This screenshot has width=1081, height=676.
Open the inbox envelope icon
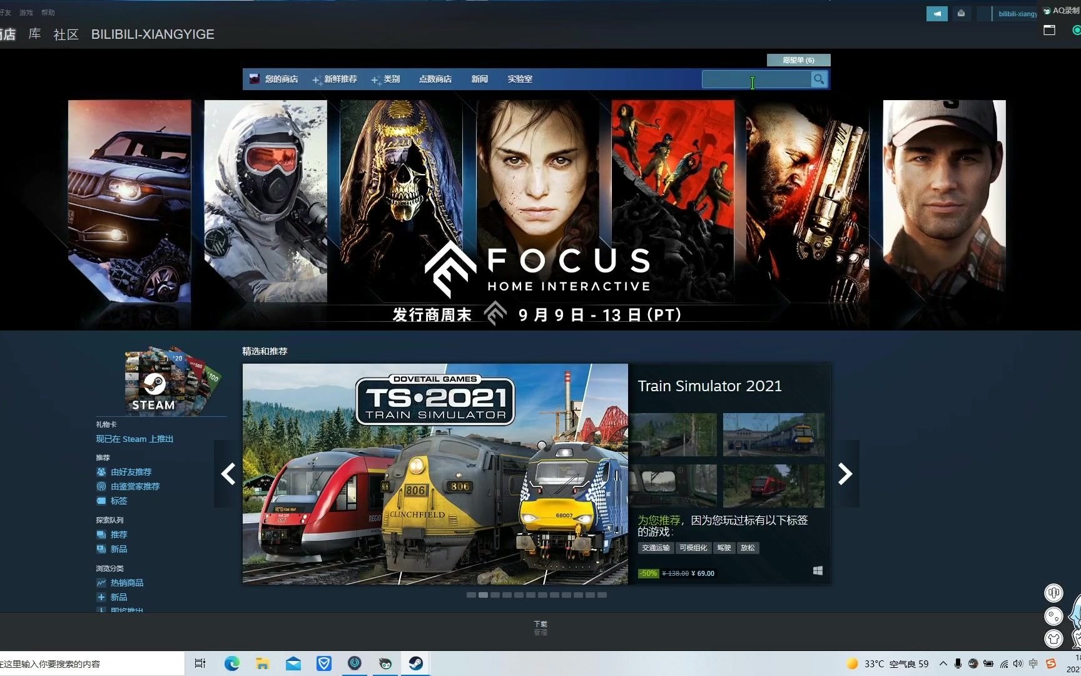[x=961, y=14]
